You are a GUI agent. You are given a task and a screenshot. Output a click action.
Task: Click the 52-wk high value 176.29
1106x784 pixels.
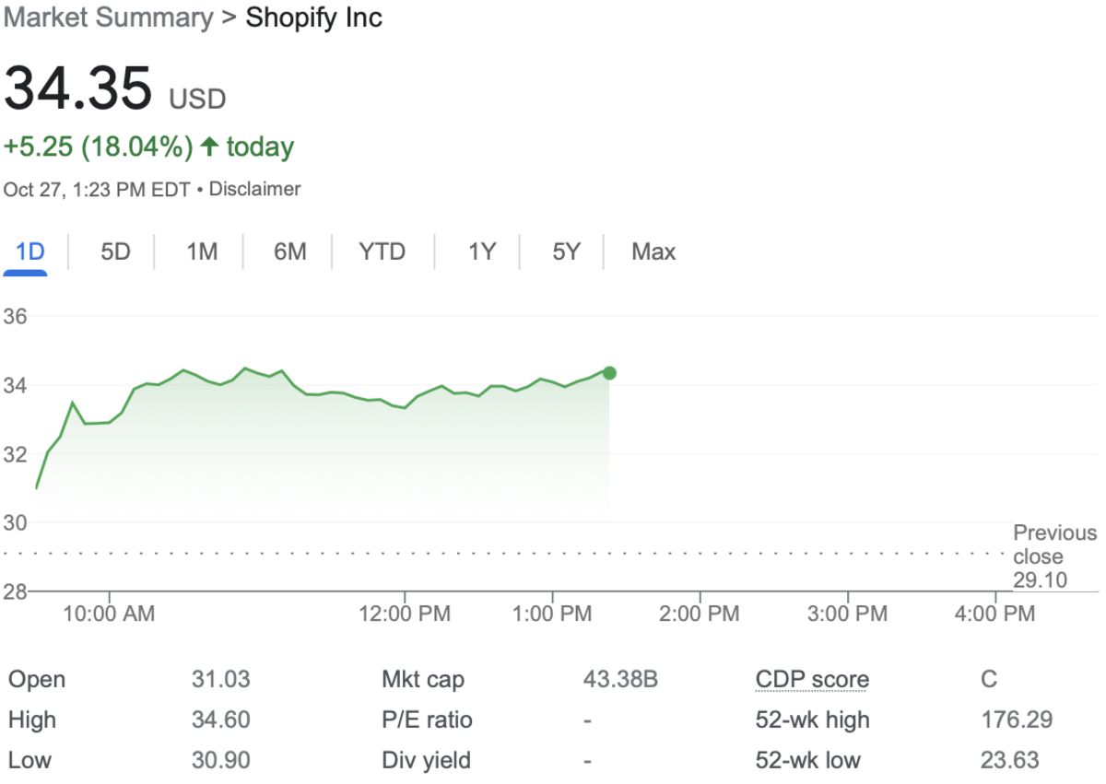[x=1017, y=720]
